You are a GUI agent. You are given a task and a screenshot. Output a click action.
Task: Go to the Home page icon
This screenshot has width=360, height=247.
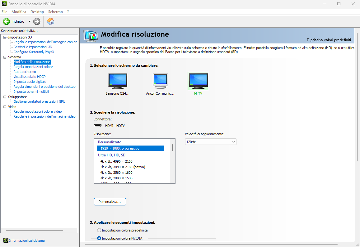click(51, 21)
